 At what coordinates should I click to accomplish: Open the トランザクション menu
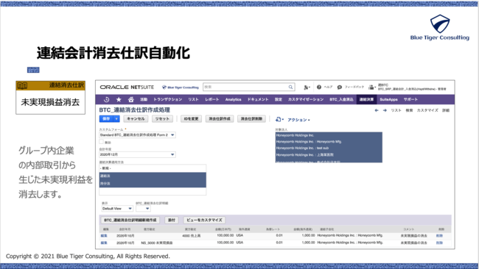(168, 99)
